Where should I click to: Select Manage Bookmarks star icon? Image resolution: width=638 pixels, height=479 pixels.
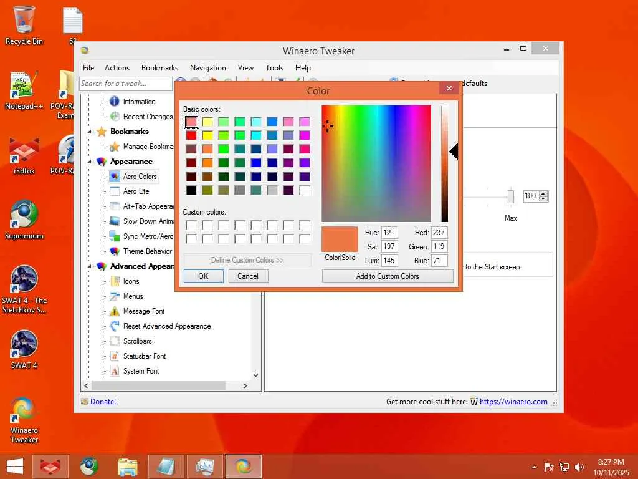[115, 146]
